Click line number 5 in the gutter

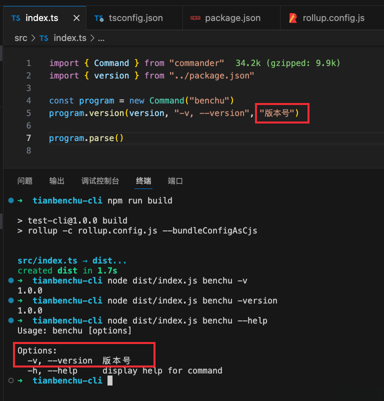tap(28, 113)
